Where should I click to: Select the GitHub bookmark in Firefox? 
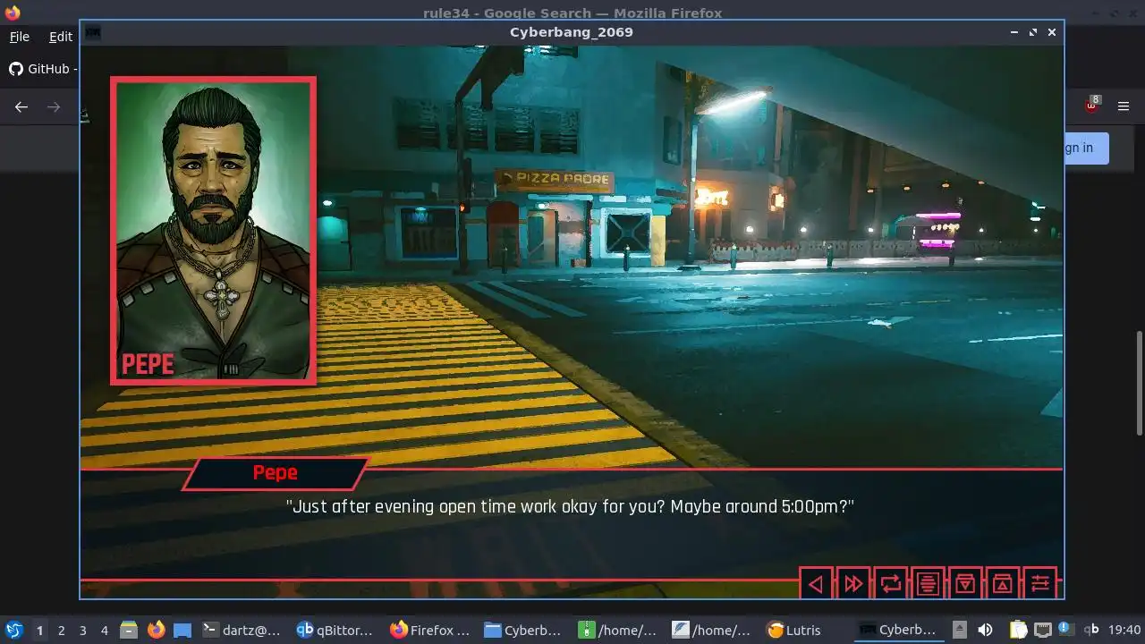point(42,69)
